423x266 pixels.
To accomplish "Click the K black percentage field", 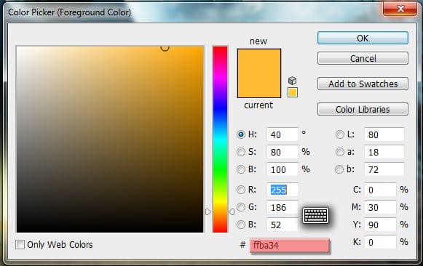I will coord(380,242).
